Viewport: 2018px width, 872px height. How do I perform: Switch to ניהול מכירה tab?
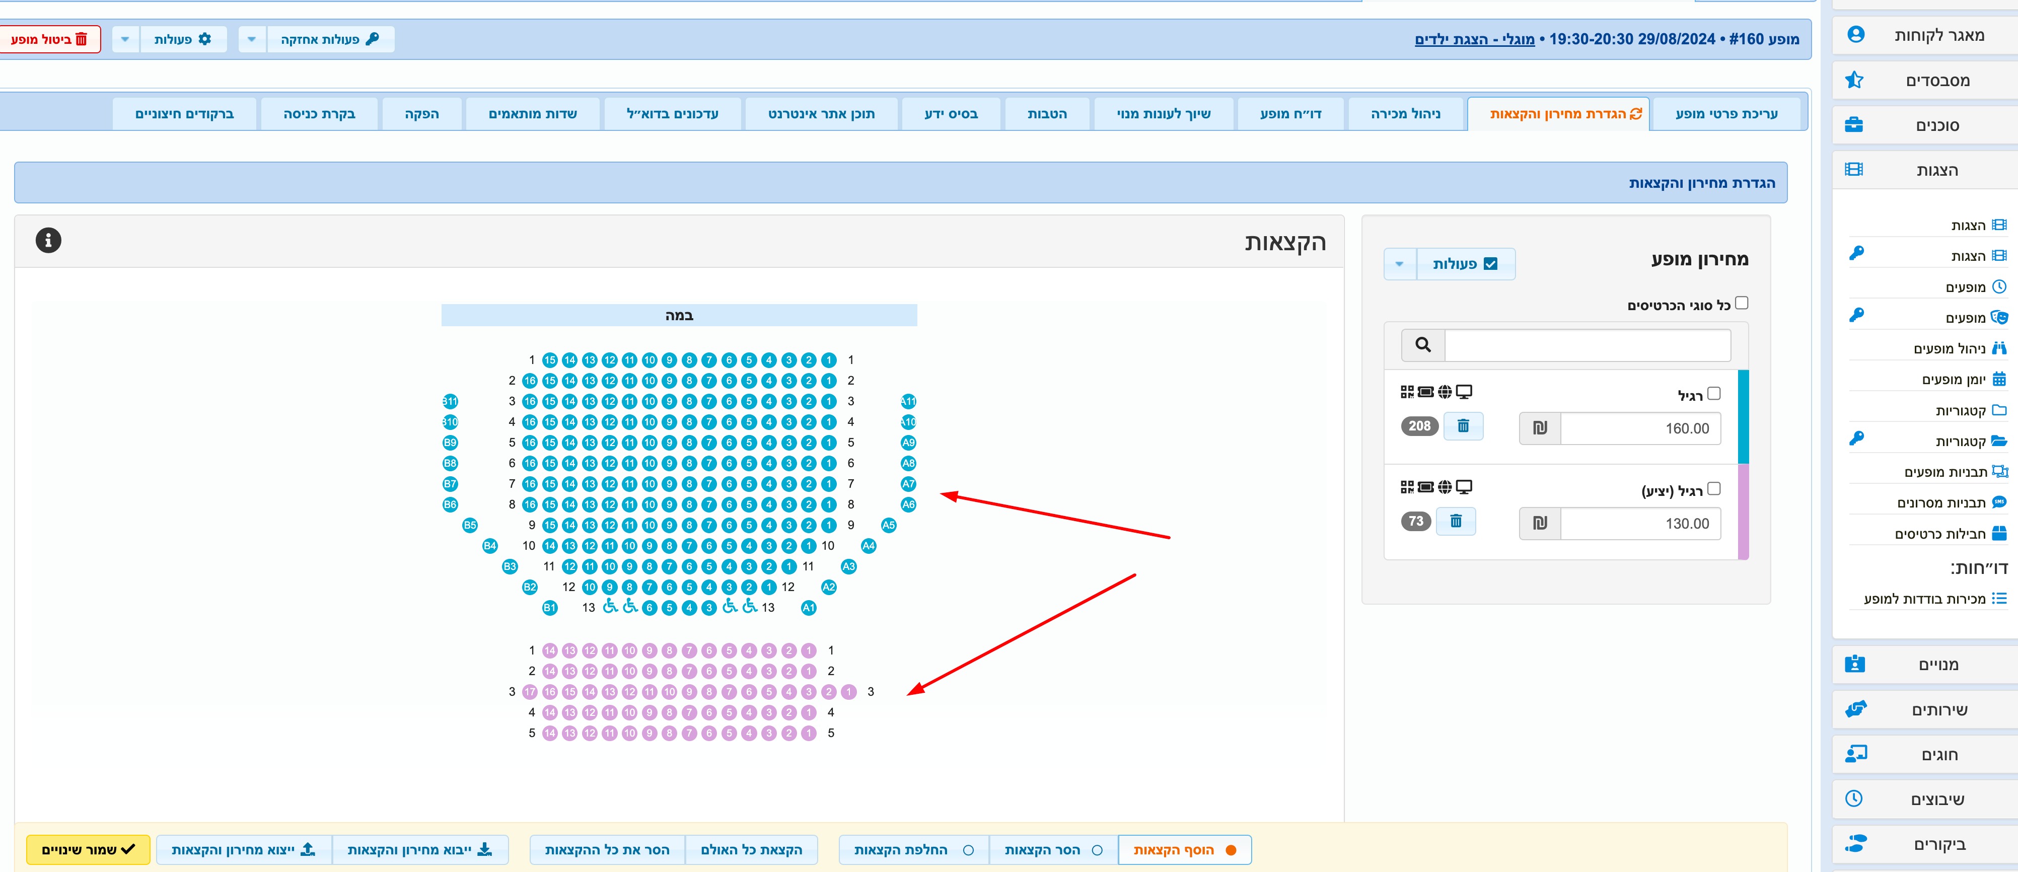(x=1405, y=114)
